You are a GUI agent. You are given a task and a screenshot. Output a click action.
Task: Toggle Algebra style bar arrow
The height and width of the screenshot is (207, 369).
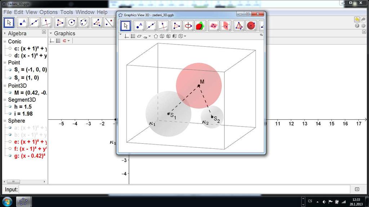pos(5,33)
